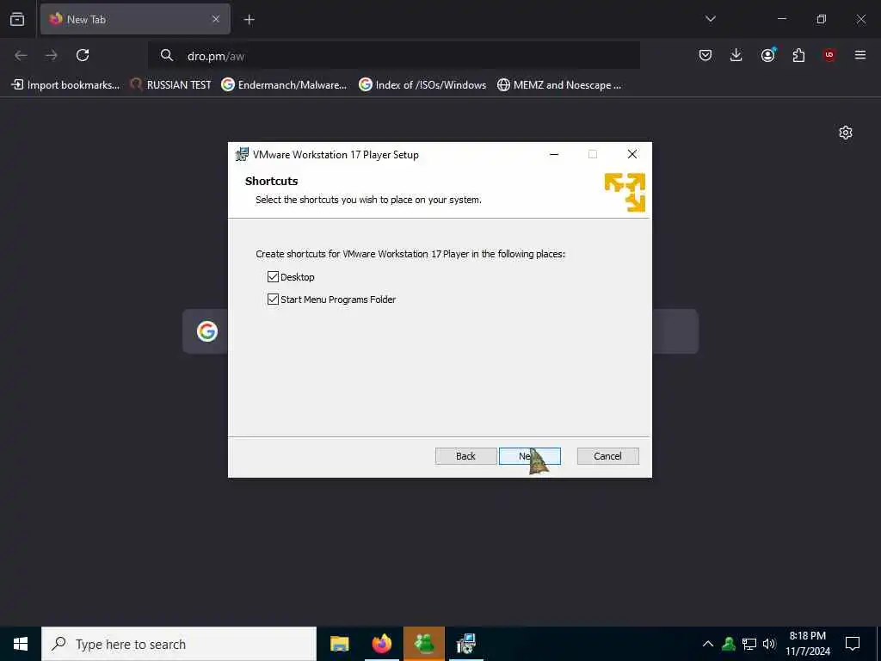Go Back in VMware Setup wizard
Image resolution: width=881 pixels, height=661 pixels.
pyautogui.click(x=465, y=456)
